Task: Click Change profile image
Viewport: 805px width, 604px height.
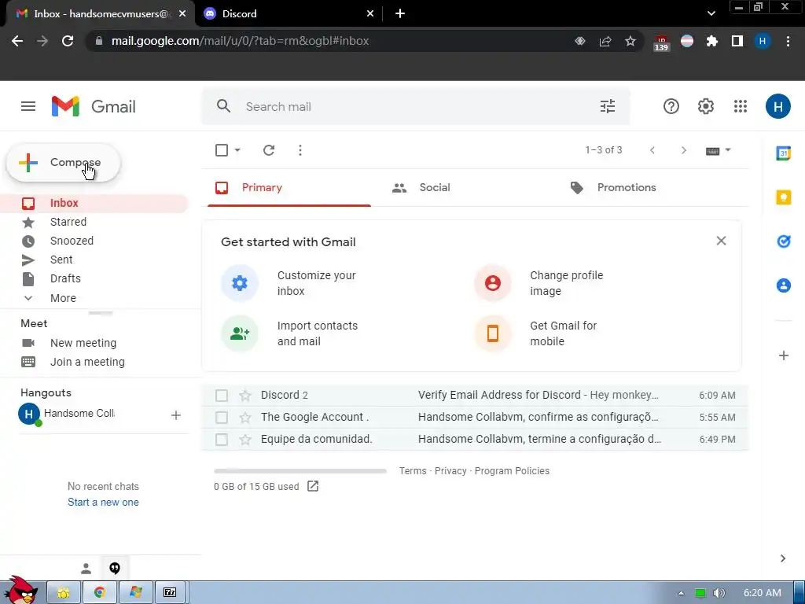Action: [566, 283]
